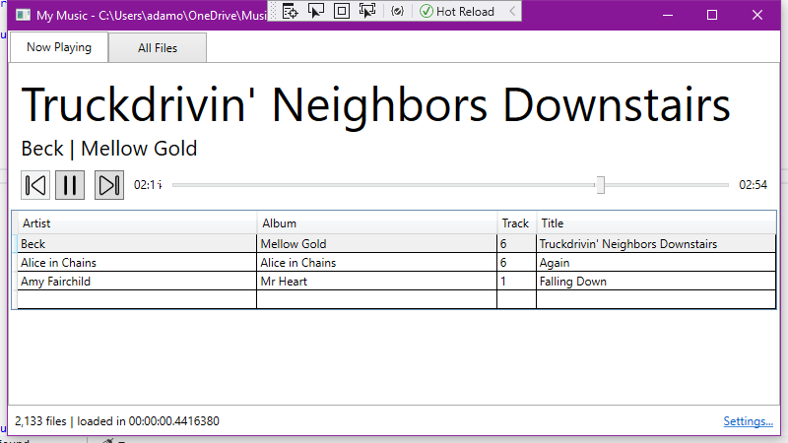Select the Alice in Chains artist cell
The height and width of the screenshot is (443, 788).
pos(137,263)
